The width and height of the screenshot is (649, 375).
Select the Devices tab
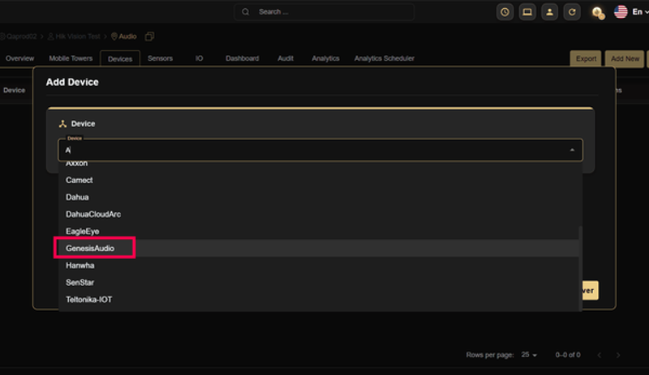point(120,58)
